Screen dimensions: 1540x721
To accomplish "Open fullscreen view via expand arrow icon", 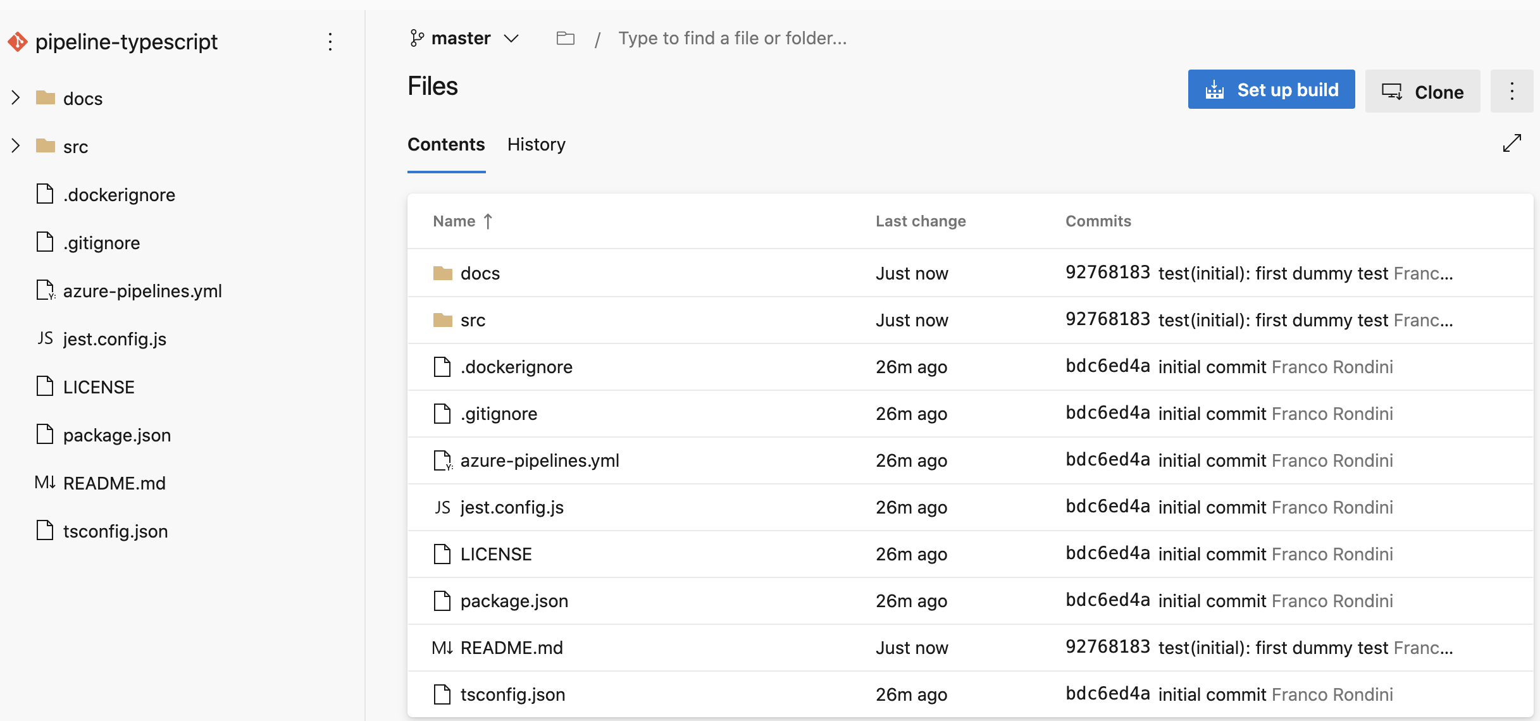I will [1512, 144].
